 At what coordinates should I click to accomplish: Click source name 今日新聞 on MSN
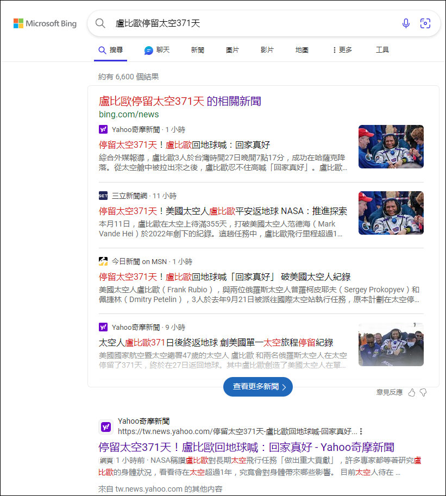[x=139, y=262]
